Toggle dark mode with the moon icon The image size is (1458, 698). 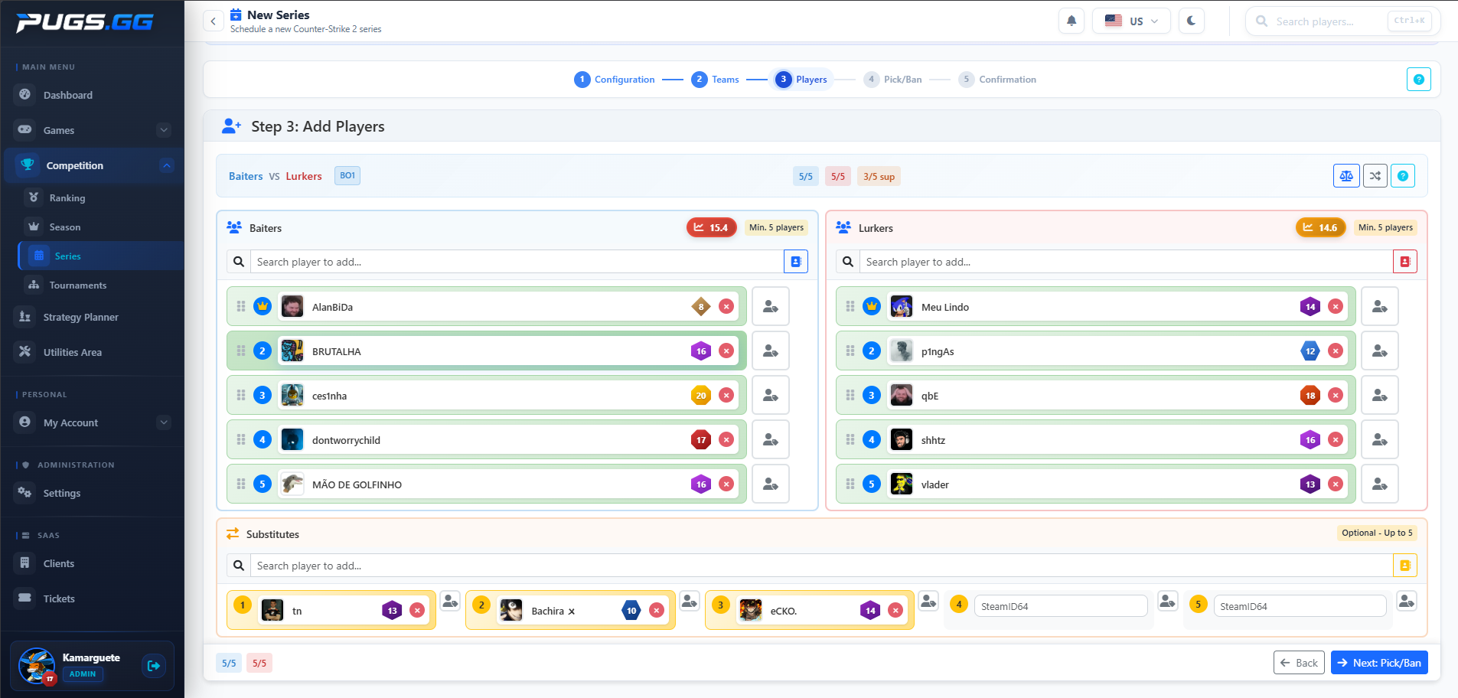(1191, 21)
